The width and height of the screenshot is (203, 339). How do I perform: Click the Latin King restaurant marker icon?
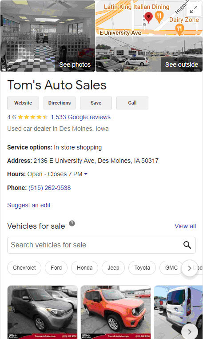(x=159, y=17)
